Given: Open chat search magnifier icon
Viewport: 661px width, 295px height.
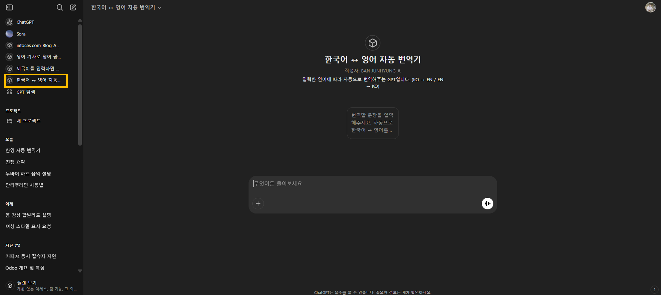Looking at the screenshot, I should click(59, 7).
